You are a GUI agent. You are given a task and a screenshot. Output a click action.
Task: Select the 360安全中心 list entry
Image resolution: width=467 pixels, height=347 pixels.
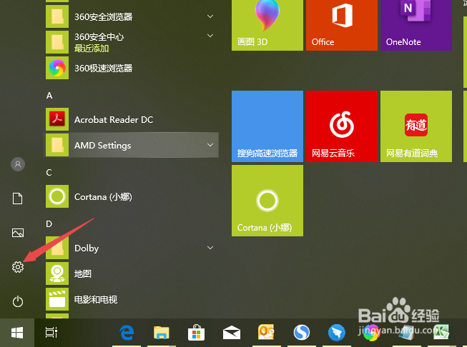tap(132, 42)
